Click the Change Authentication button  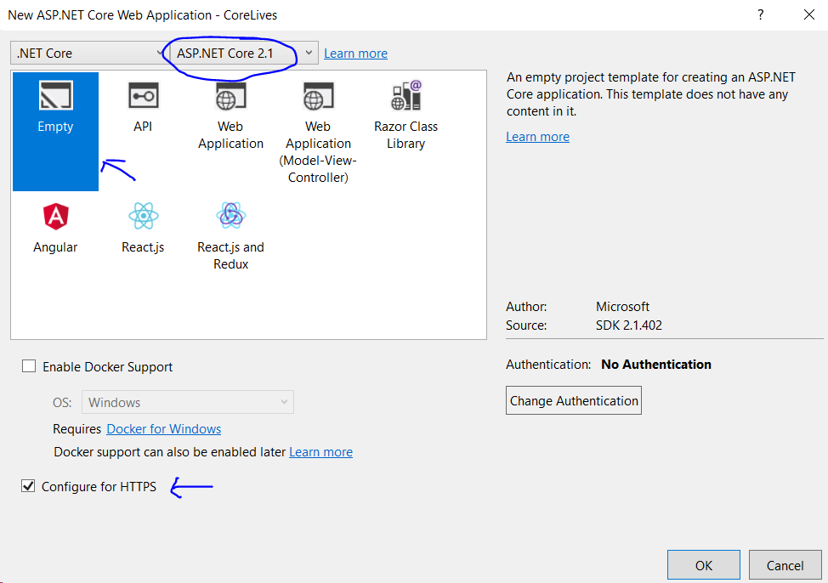(574, 400)
